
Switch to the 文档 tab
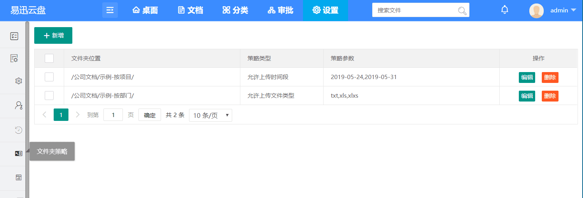pyautogui.click(x=191, y=10)
